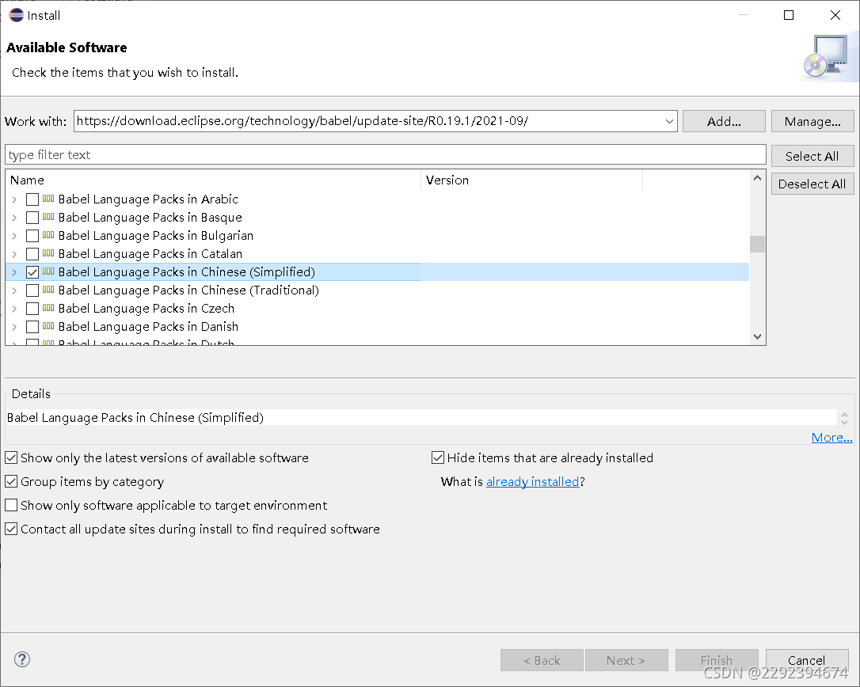Click the list scroll up arrow
This screenshot has width=860, height=687.
coord(757,178)
